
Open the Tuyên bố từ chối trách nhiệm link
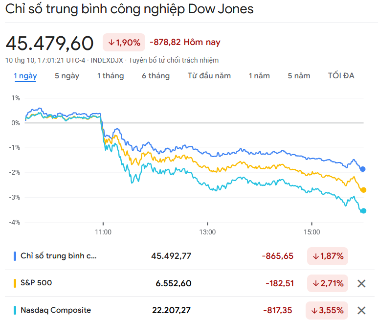pos(174,60)
